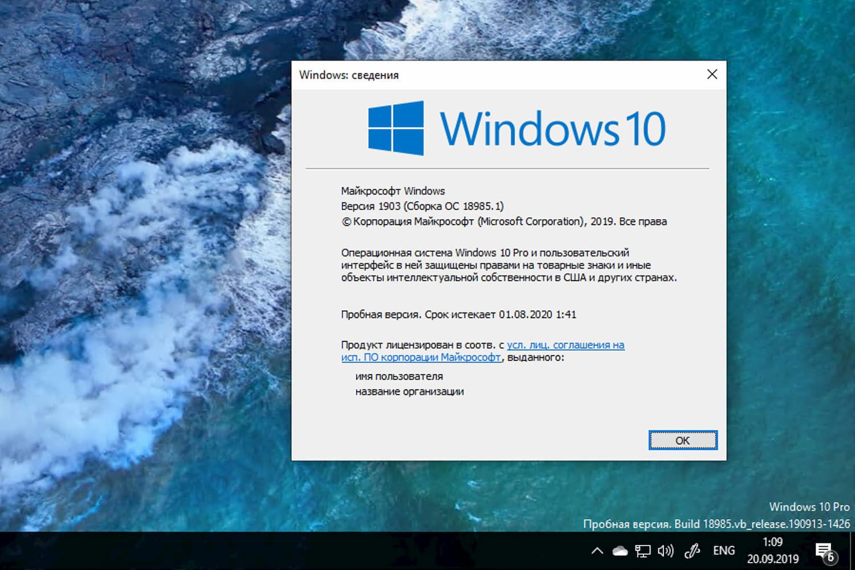855x570 pixels.
Task: Open Action Center notifications icon
Action: click(825, 547)
